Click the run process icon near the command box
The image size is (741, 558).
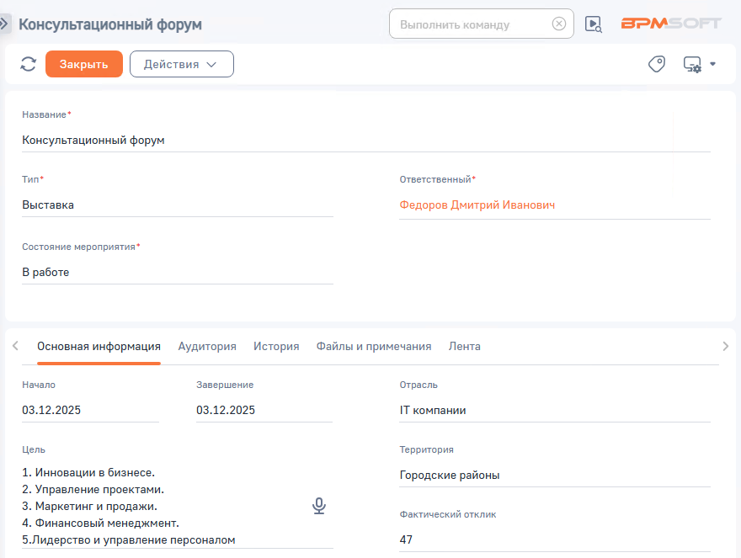point(593,24)
